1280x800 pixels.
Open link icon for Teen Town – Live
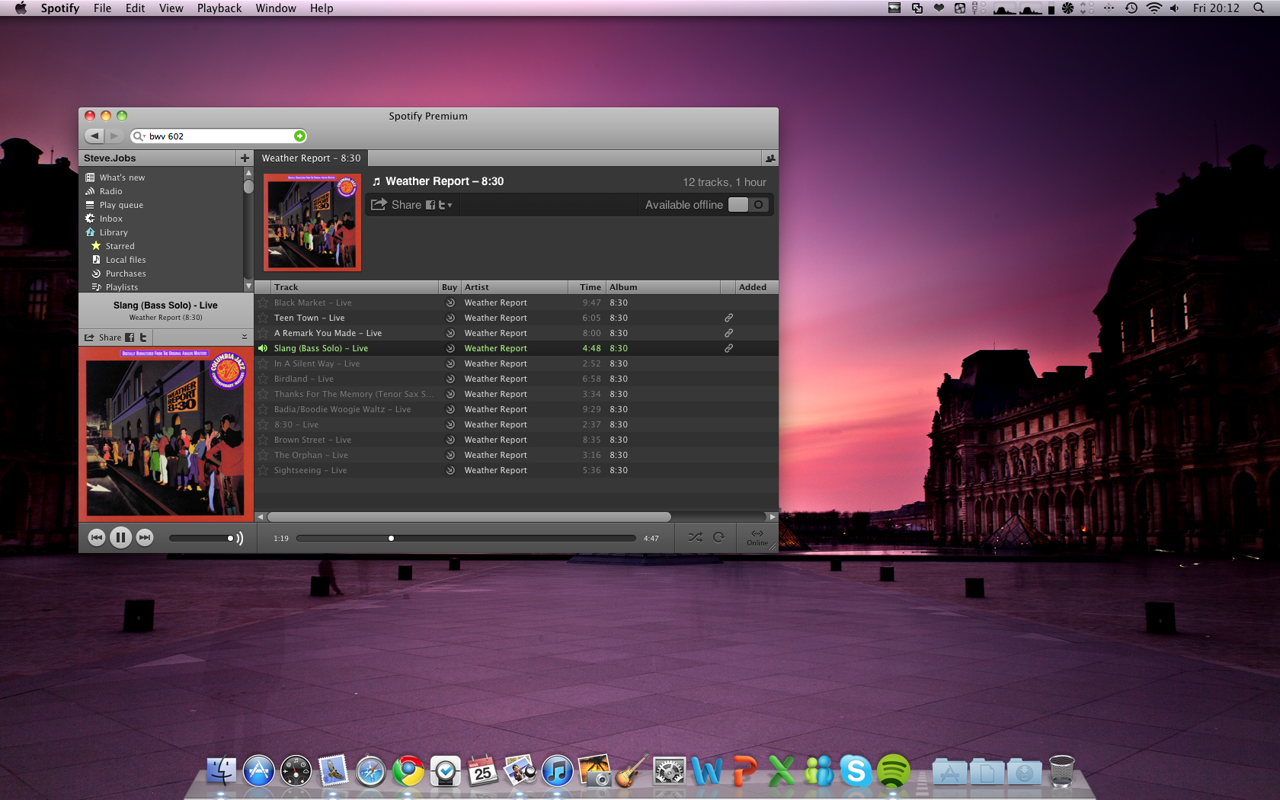[x=728, y=318]
